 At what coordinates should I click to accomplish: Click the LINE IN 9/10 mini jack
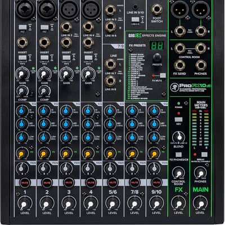pos(135,7)
